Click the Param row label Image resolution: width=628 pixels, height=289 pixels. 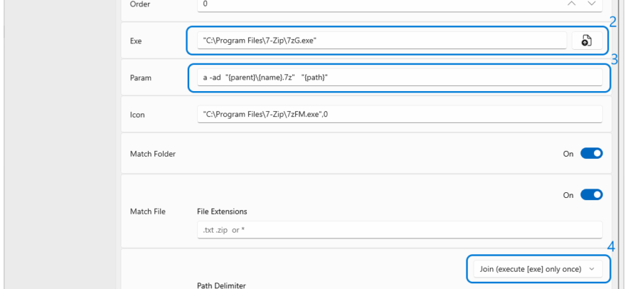click(x=141, y=78)
